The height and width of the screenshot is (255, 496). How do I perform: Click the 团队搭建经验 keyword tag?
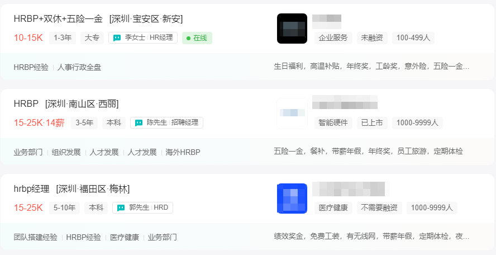[35, 237]
